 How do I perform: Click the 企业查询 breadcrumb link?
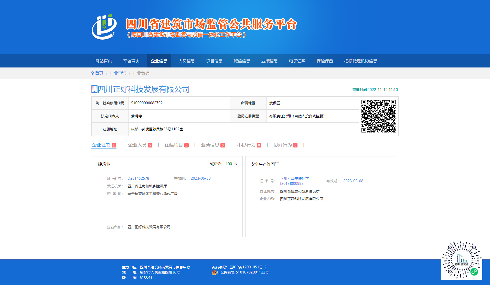tap(118, 73)
